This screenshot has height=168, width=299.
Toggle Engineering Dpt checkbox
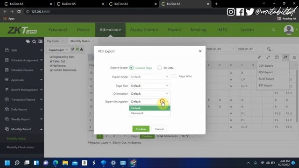pyautogui.click(x=51, y=57)
